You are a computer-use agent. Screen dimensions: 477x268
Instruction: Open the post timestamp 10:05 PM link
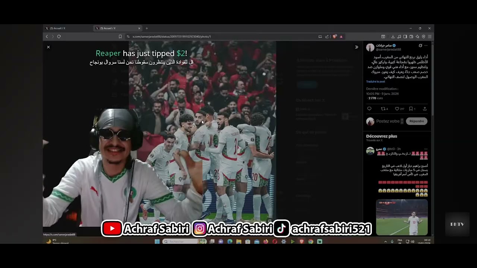point(382,94)
